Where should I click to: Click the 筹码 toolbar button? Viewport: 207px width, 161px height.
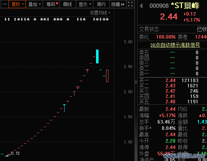click(51, 4)
